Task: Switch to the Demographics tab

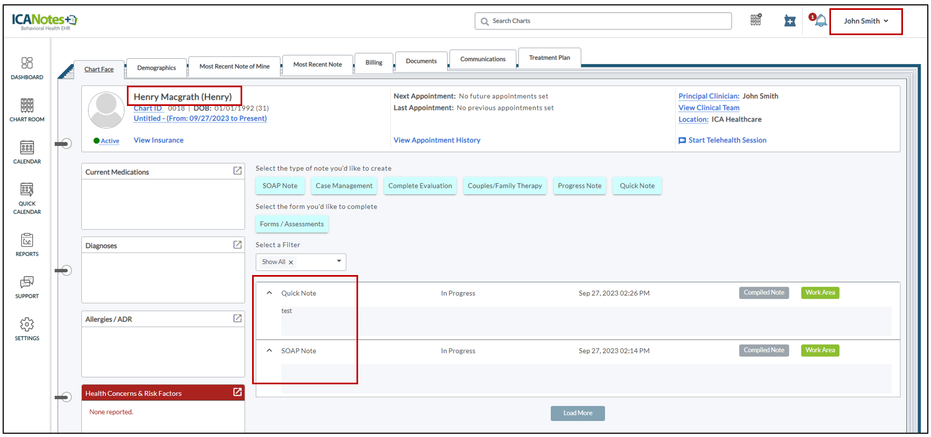Action: pos(157,68)
